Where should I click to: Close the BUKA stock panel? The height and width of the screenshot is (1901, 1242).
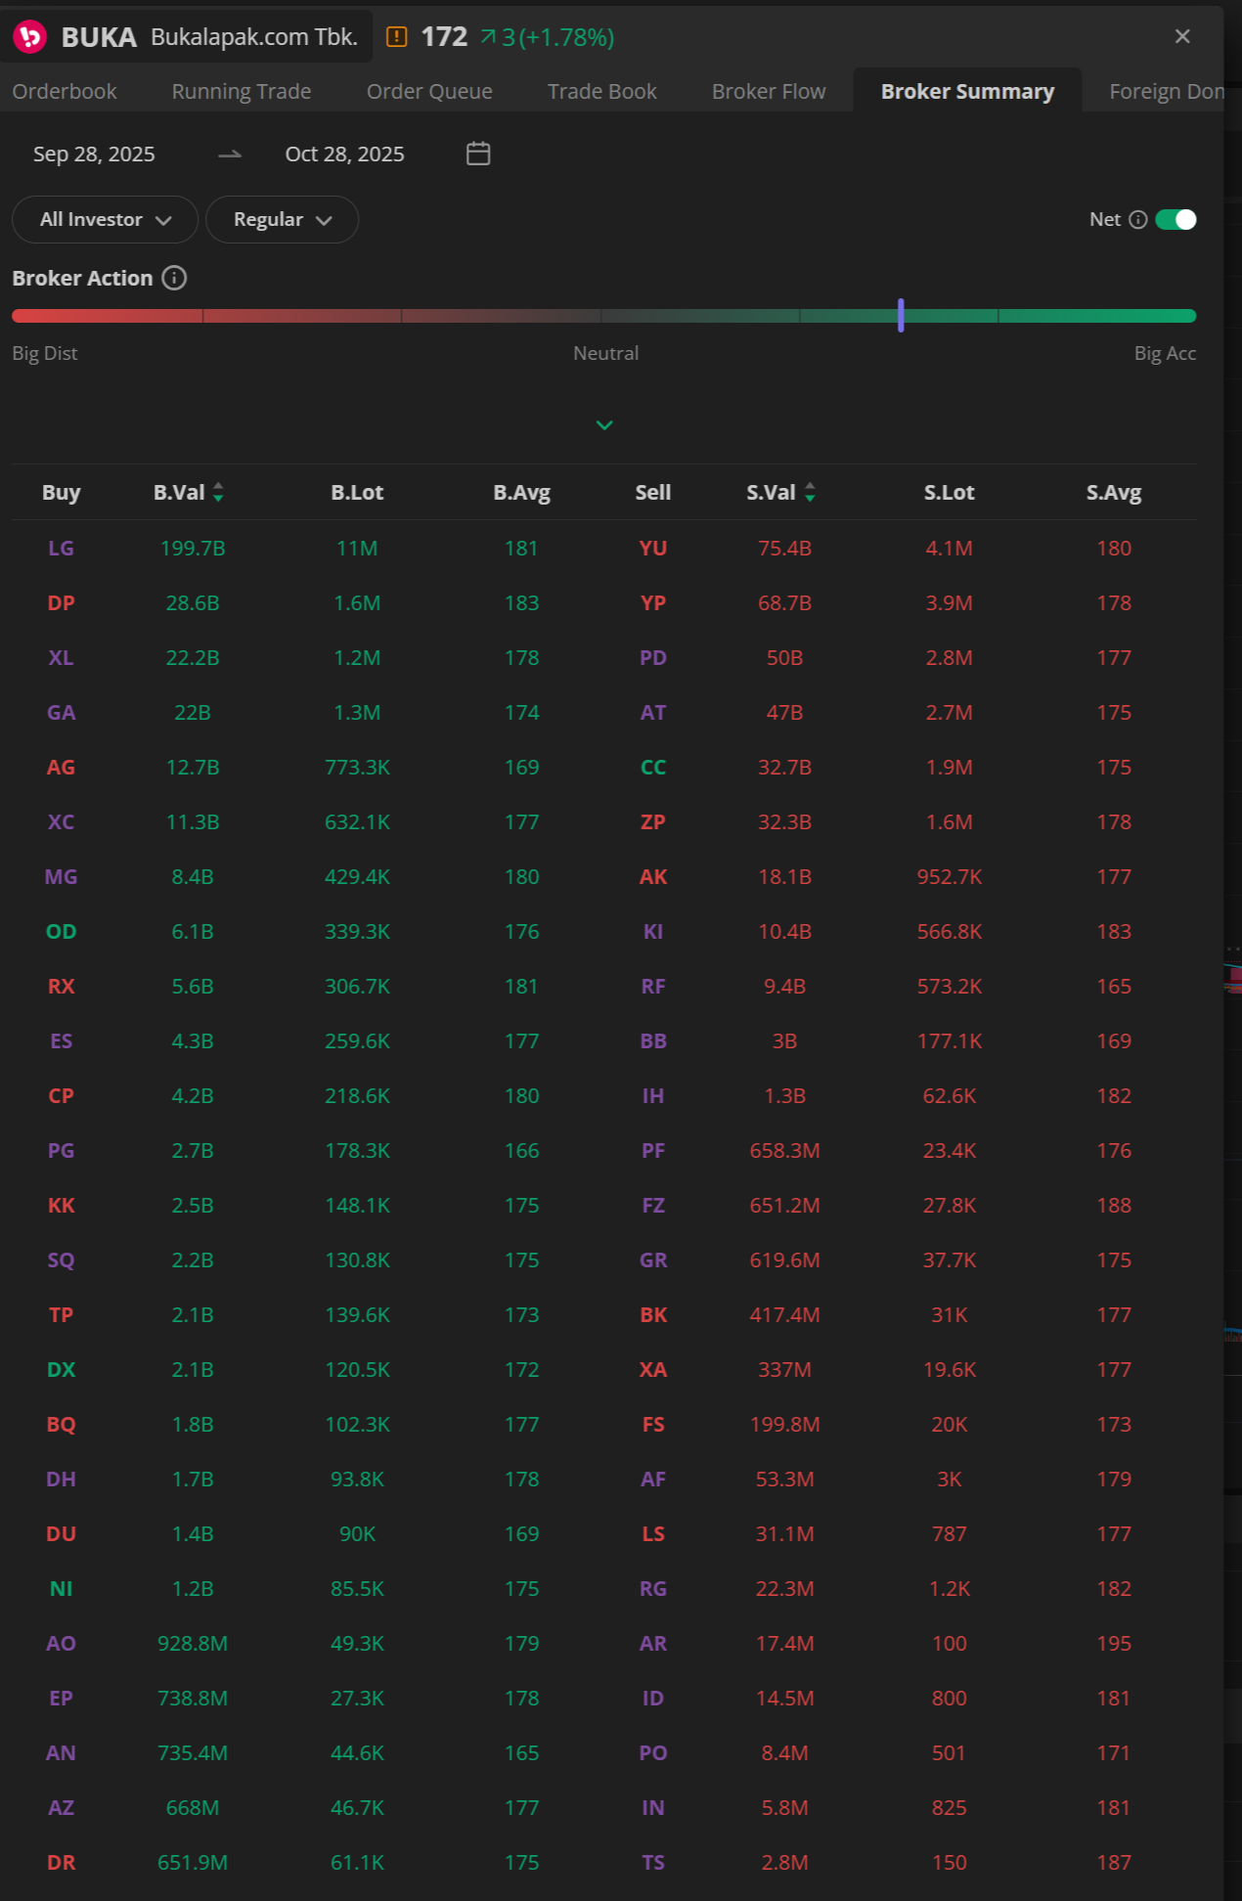(1182, 36)
